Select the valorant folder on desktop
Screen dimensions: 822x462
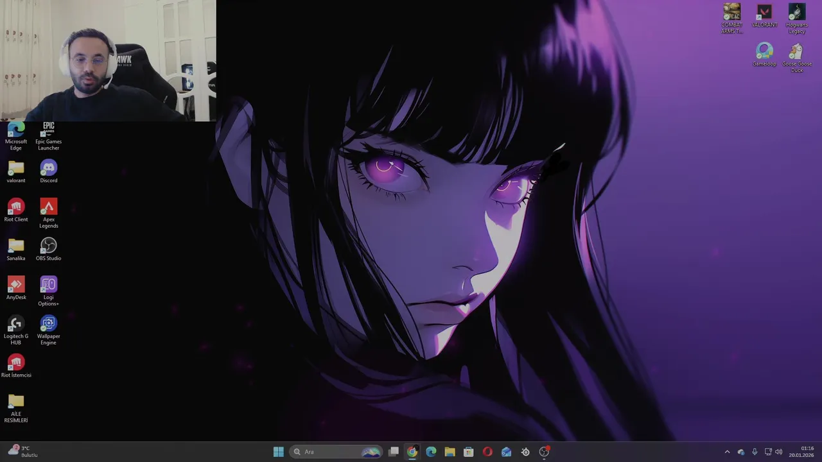point(16,172)
